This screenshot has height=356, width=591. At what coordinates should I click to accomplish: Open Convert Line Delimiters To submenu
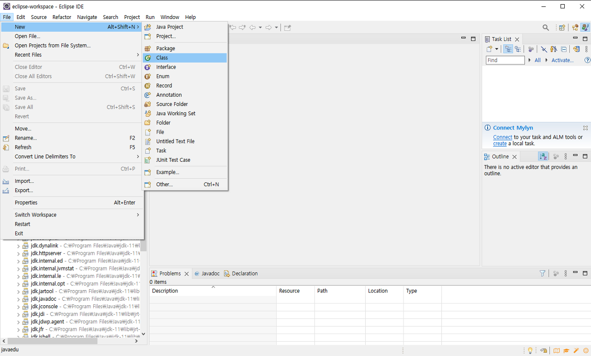pos(72,157)
